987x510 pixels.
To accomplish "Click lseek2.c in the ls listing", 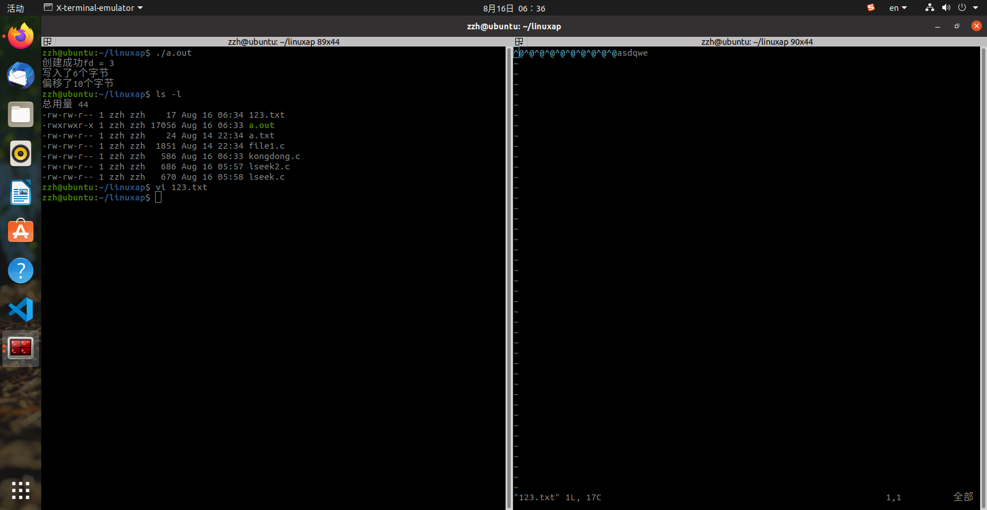I will tap(269, 167).
